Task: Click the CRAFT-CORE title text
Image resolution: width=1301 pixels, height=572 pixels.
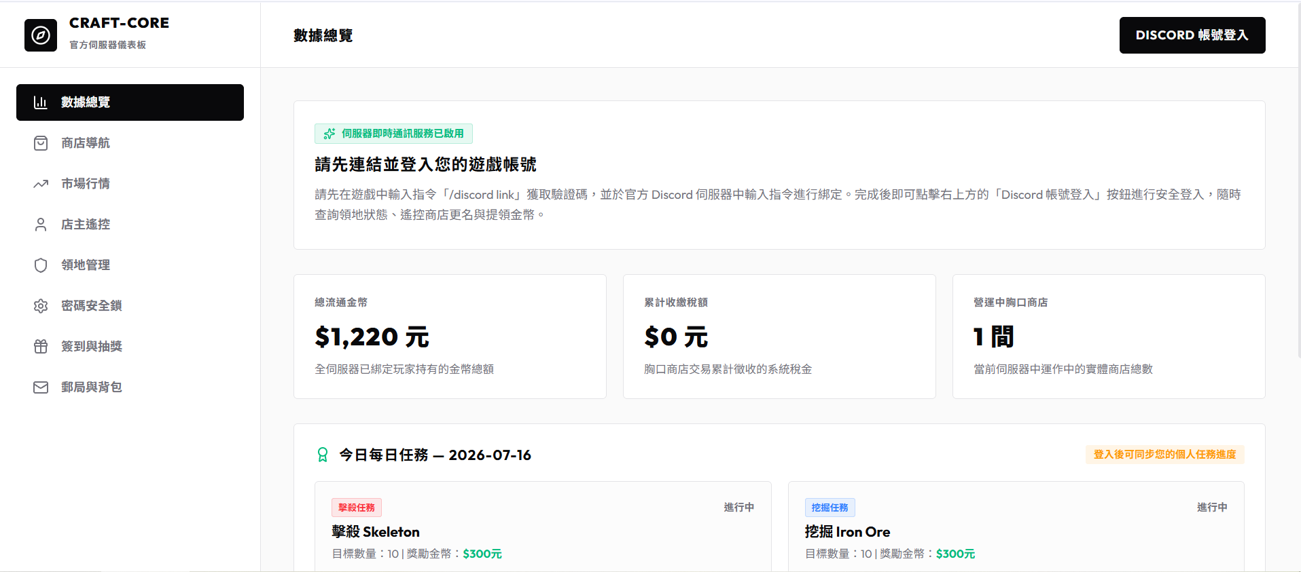Action: pos(119,23)
